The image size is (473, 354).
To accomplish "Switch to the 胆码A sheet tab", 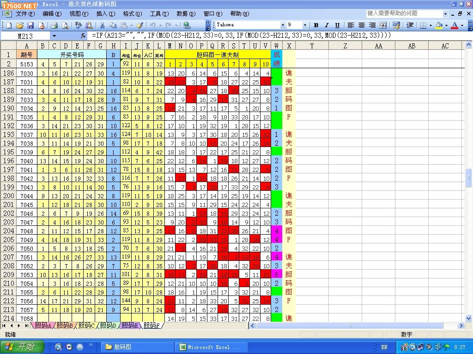I will 43,325.
